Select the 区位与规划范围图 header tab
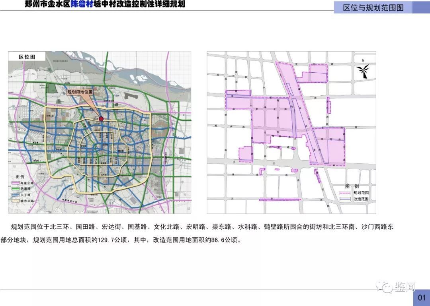Screen dimensions: 430x306 (x=373, y=8)
